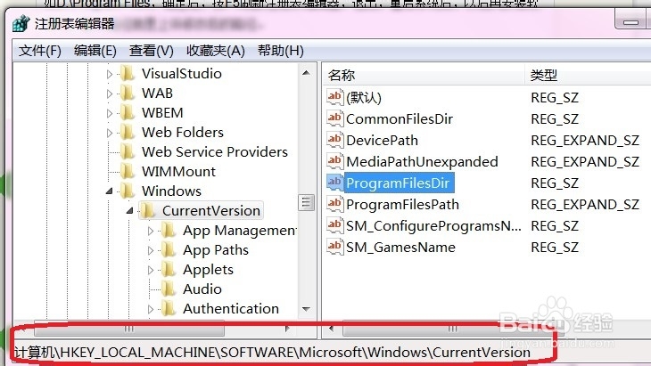This screenshot has height=366, width=651.
Task: Select the Web Service Providers key label
Action: (215, 151)
